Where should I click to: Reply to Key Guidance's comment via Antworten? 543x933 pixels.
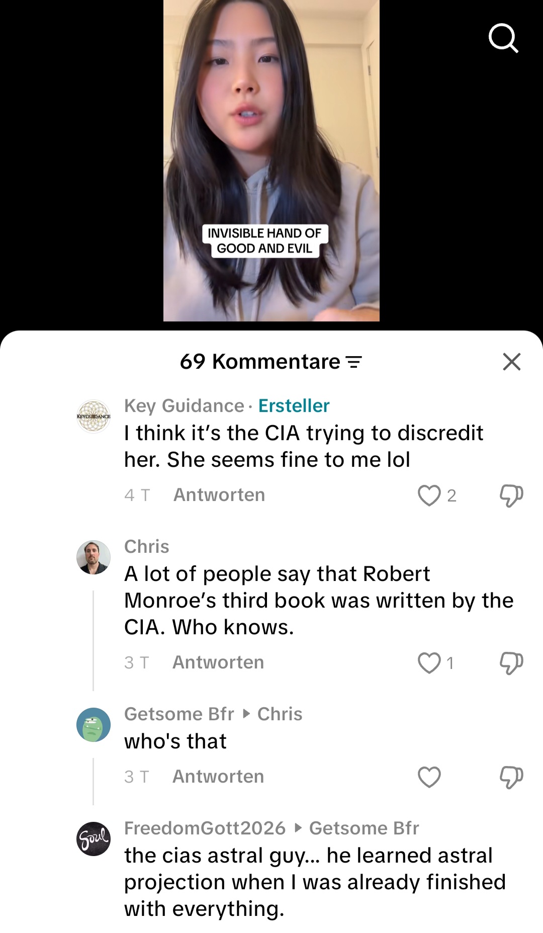219,495
